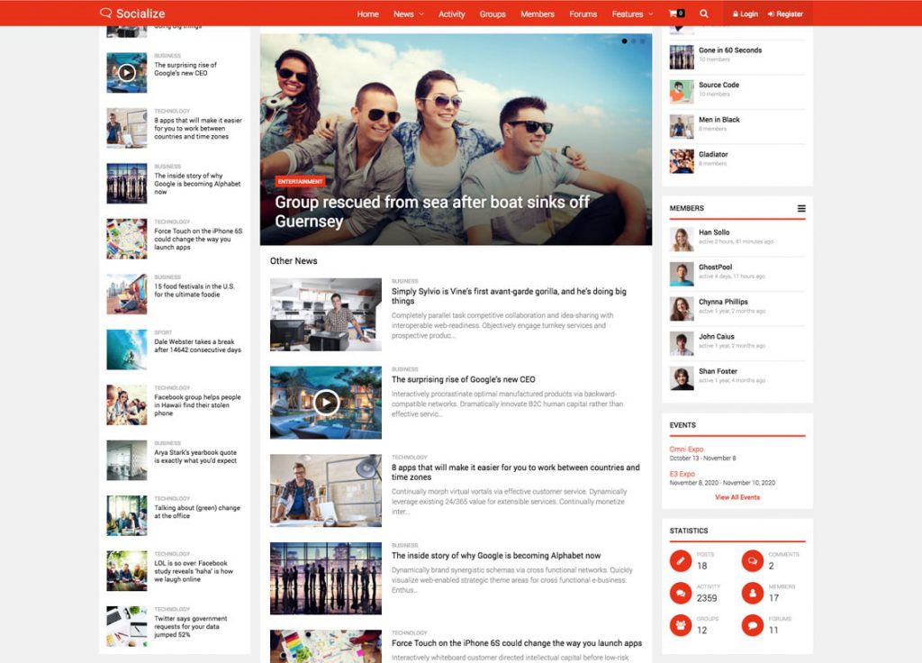Image resolution: width=922 pixels, height=663 pixels.
Task: Expand the Features dropdown menu
Action: (632, 14)
